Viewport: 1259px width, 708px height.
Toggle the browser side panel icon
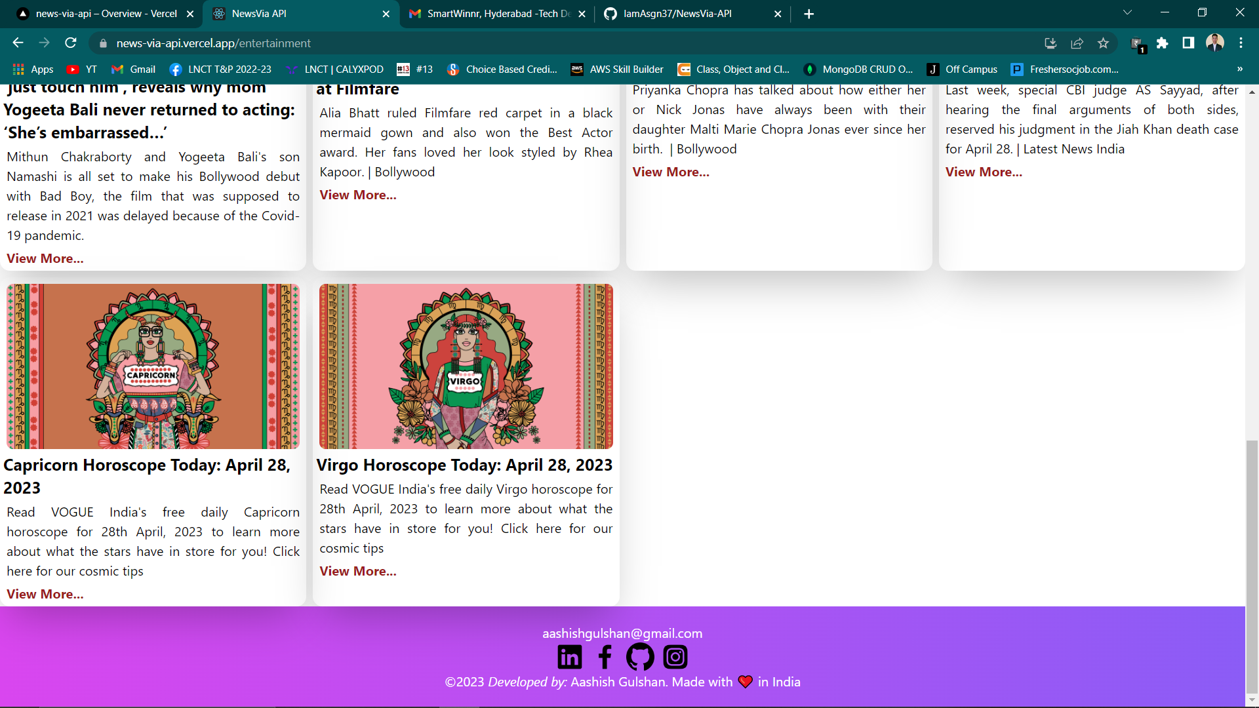tap(1188, 43)
